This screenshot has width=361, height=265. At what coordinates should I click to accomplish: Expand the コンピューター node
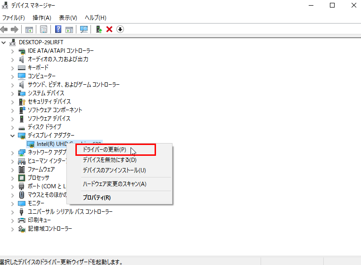coord(13,77)
